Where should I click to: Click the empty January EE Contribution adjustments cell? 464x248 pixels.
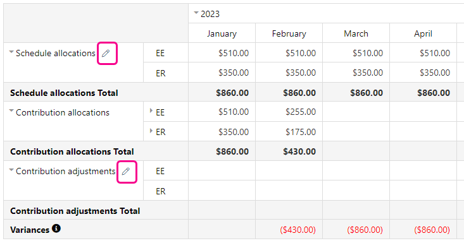point(222,171)
